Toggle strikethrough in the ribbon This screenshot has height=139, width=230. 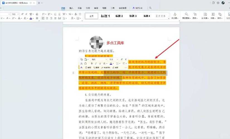(x=8, y=18)
